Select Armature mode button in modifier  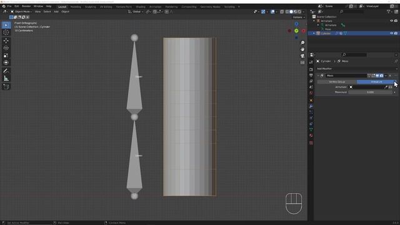tap(376, 82)
